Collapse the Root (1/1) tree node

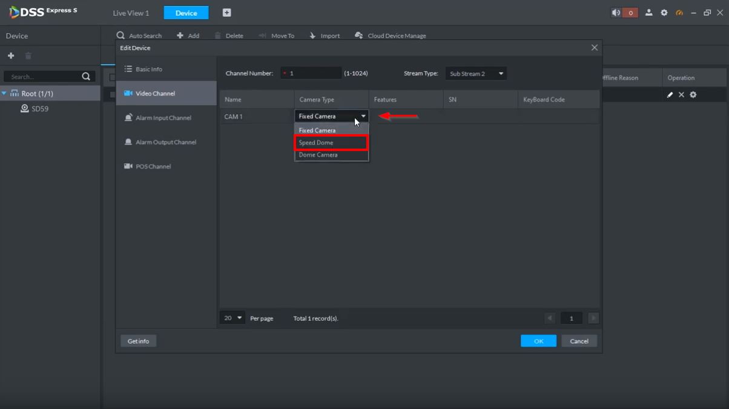pyautogui.click(x=4, y=94)
